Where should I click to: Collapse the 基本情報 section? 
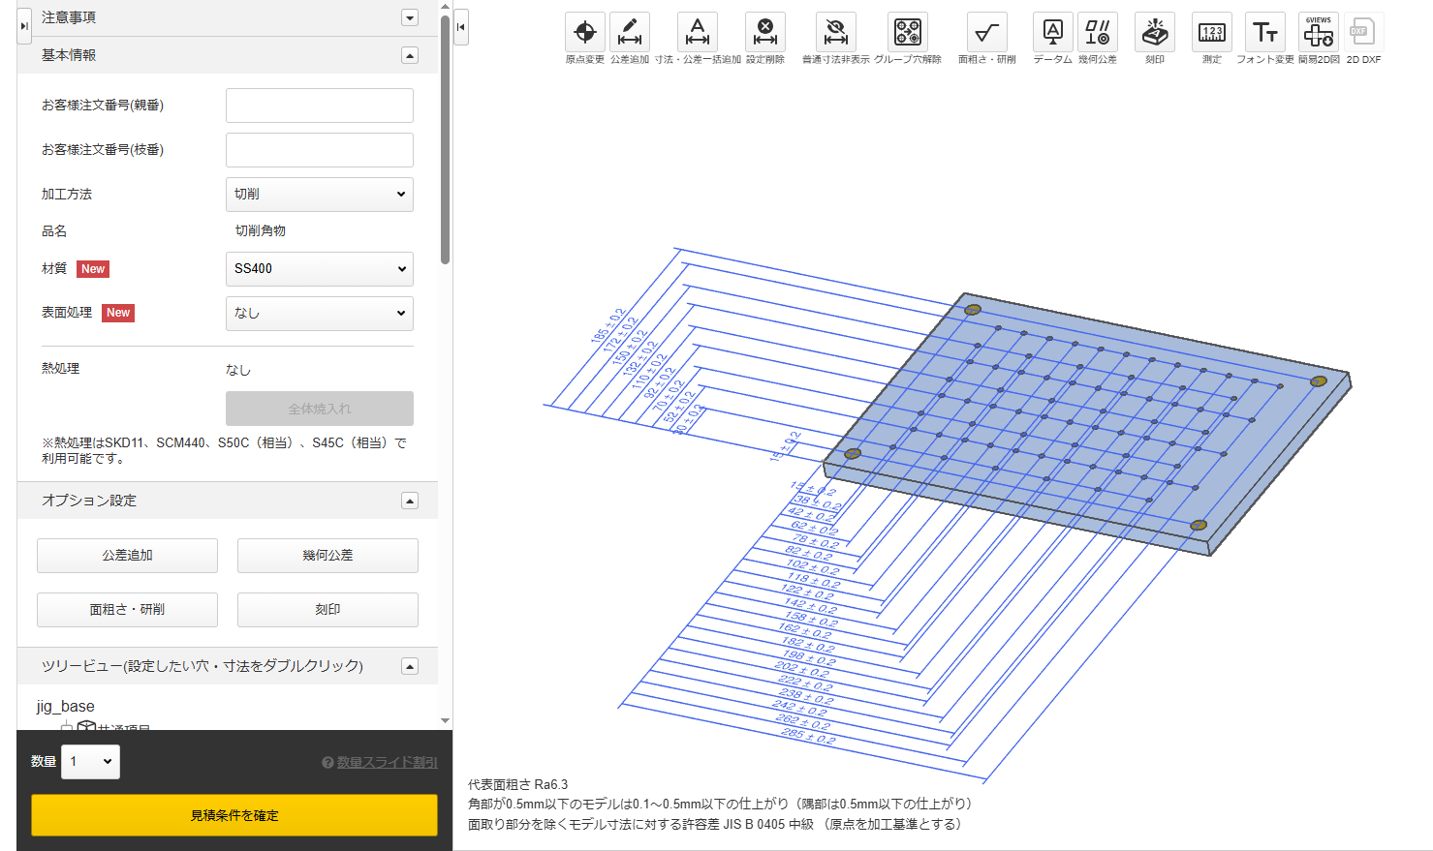(410, 56)
